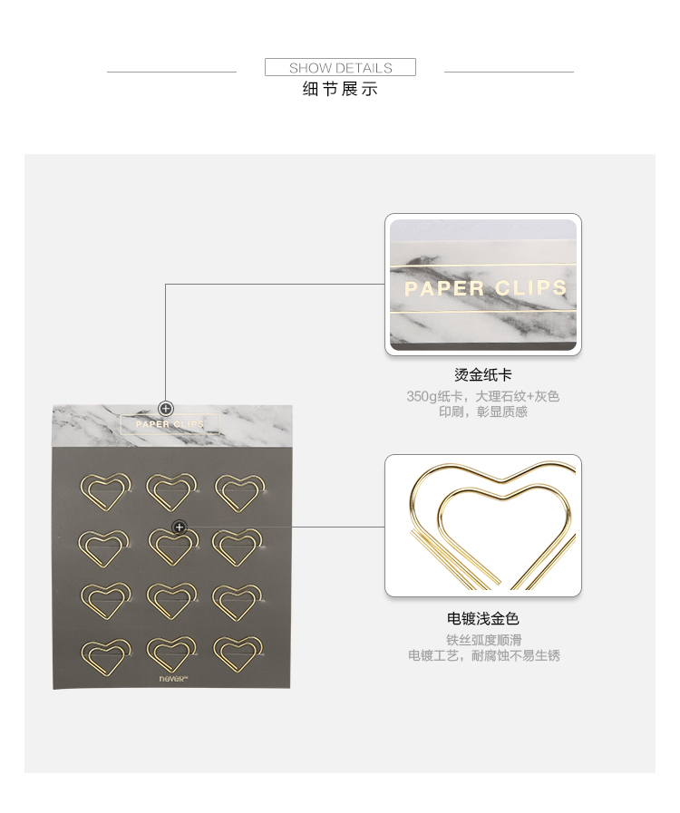This screenshot has height=813, width=680.
Task: Click the bottom-right heart clip on the card
Action: [x=238, y=654]
